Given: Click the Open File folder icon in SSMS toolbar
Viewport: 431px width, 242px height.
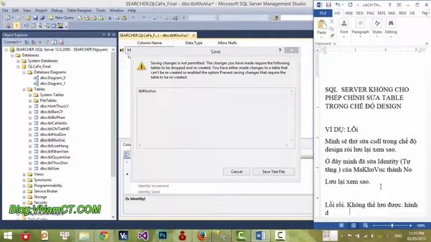Looking at the screenshot, I should point(28,18).
